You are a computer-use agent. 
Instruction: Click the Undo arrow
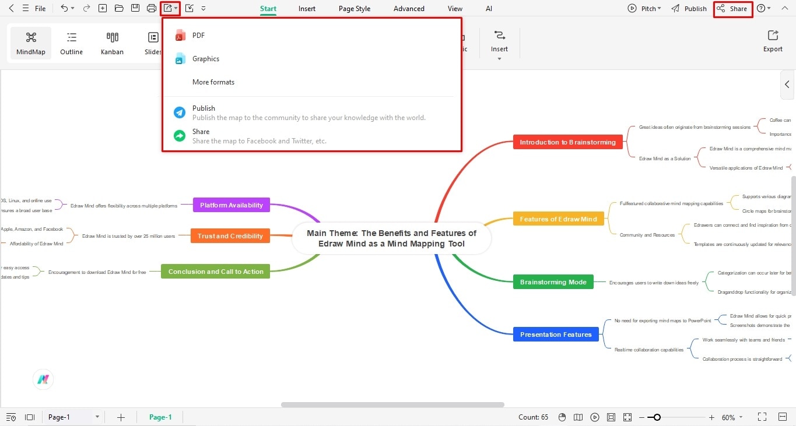coord(64,9)
